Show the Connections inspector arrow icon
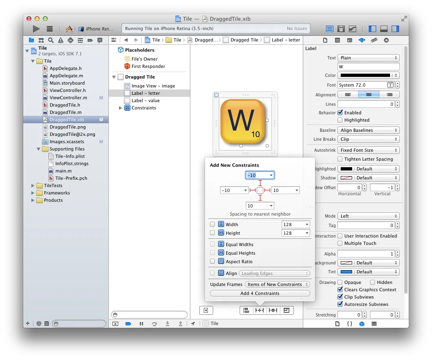This screenshot has height=360, width=432. point(386,40)
